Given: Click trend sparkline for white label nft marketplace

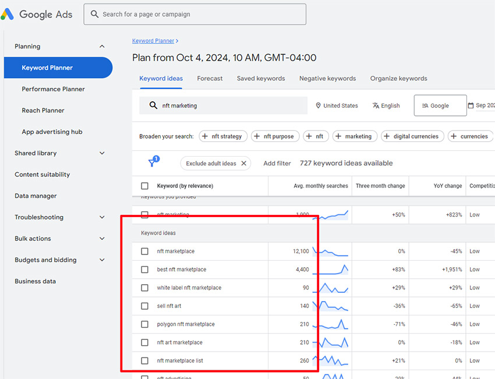Looking at the screenshot, I should 330,288.
